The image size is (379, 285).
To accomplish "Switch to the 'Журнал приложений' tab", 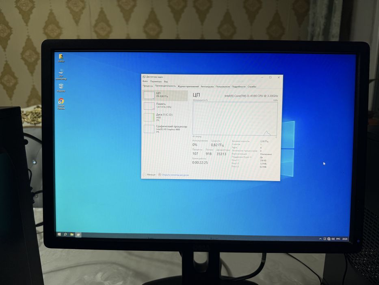I will pos(188,86).
